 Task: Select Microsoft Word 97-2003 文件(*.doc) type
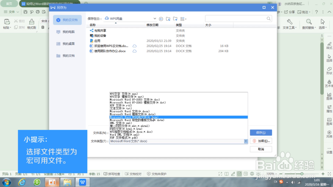tap(178, 100)
